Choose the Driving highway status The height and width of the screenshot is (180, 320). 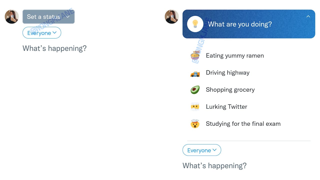(x=227, y=72)
